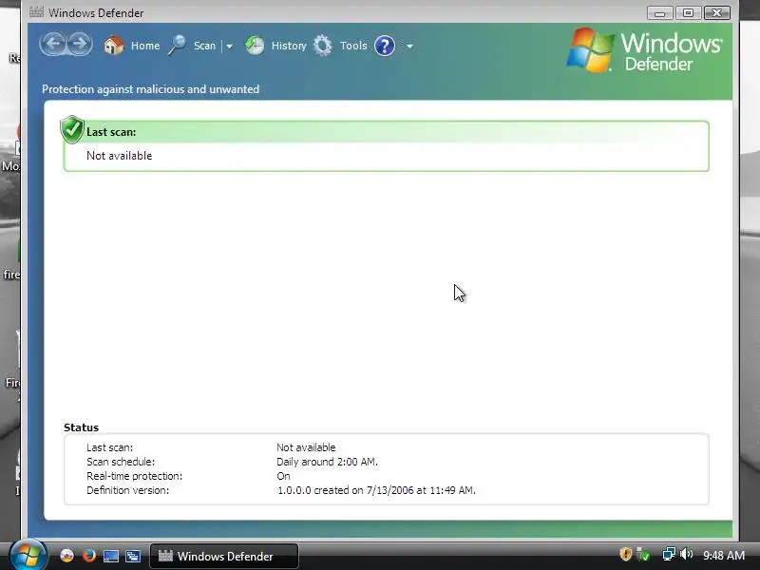Viewport: 760px width, 570px height.
Task: Start a scan via Scan label
Action: 204,46
